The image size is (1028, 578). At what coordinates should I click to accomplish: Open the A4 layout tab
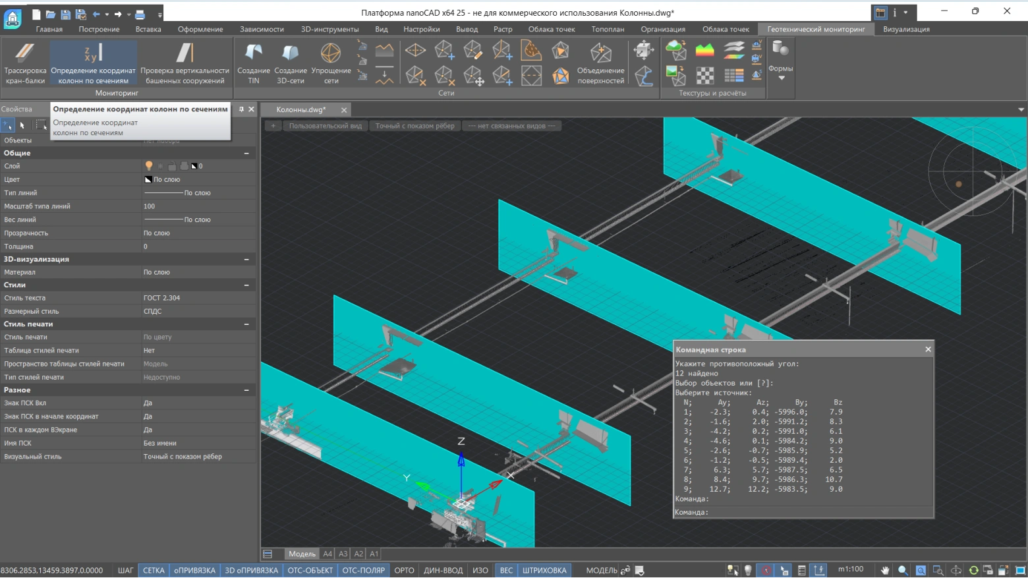[x=327, y=554]
